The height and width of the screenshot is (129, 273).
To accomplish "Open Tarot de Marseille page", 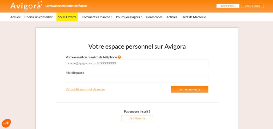I will pos(193,17).
